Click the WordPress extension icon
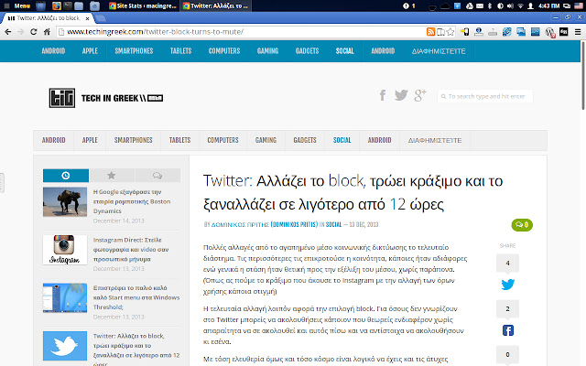The image size is (586, 366). point(549,32)
